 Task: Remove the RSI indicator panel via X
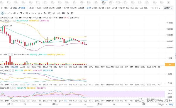click(x=14, y=88)
